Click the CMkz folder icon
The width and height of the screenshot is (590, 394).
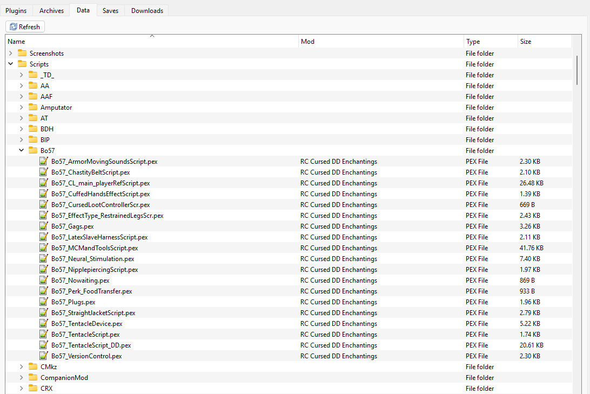point(33,366)
